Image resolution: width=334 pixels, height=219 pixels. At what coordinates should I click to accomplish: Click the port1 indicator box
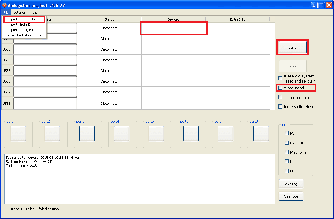pos(18,133)
